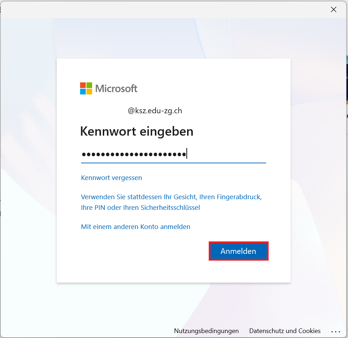Click the Microsoft four-square logo

[86, 88]
